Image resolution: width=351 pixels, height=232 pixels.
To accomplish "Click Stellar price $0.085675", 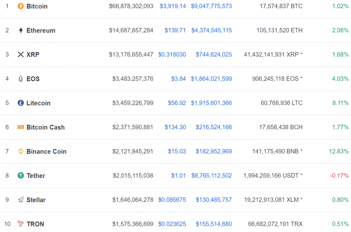I will [x=172, y=200].
